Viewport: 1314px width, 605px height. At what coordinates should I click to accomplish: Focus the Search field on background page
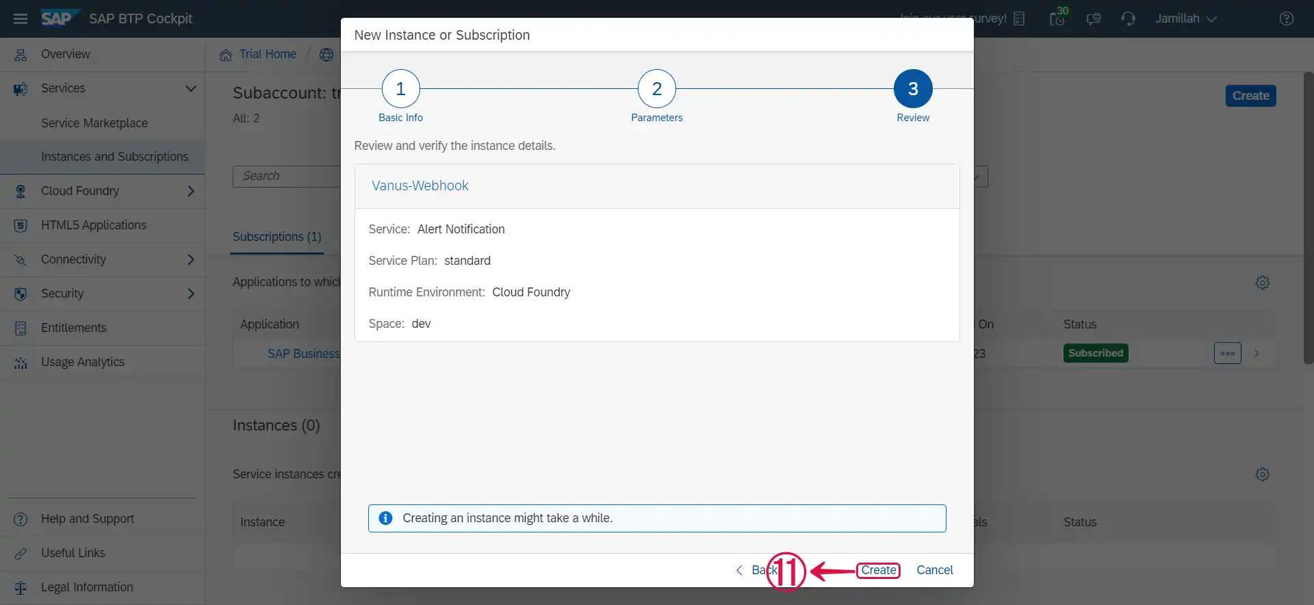pos(286,176)
